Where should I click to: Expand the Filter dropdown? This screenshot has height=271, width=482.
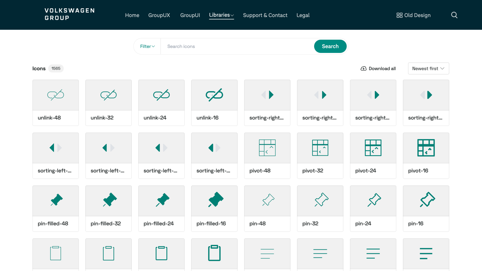click(x=147, y=46)
